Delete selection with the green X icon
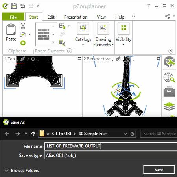Screen dimensions: 177x177 23,43
